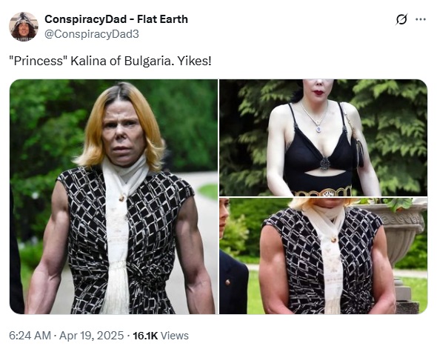Open the three-dot more options menu

pyautogui.click(x=420, y=19)
